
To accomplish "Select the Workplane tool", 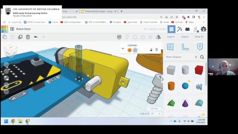I will (x=170, y=47).
